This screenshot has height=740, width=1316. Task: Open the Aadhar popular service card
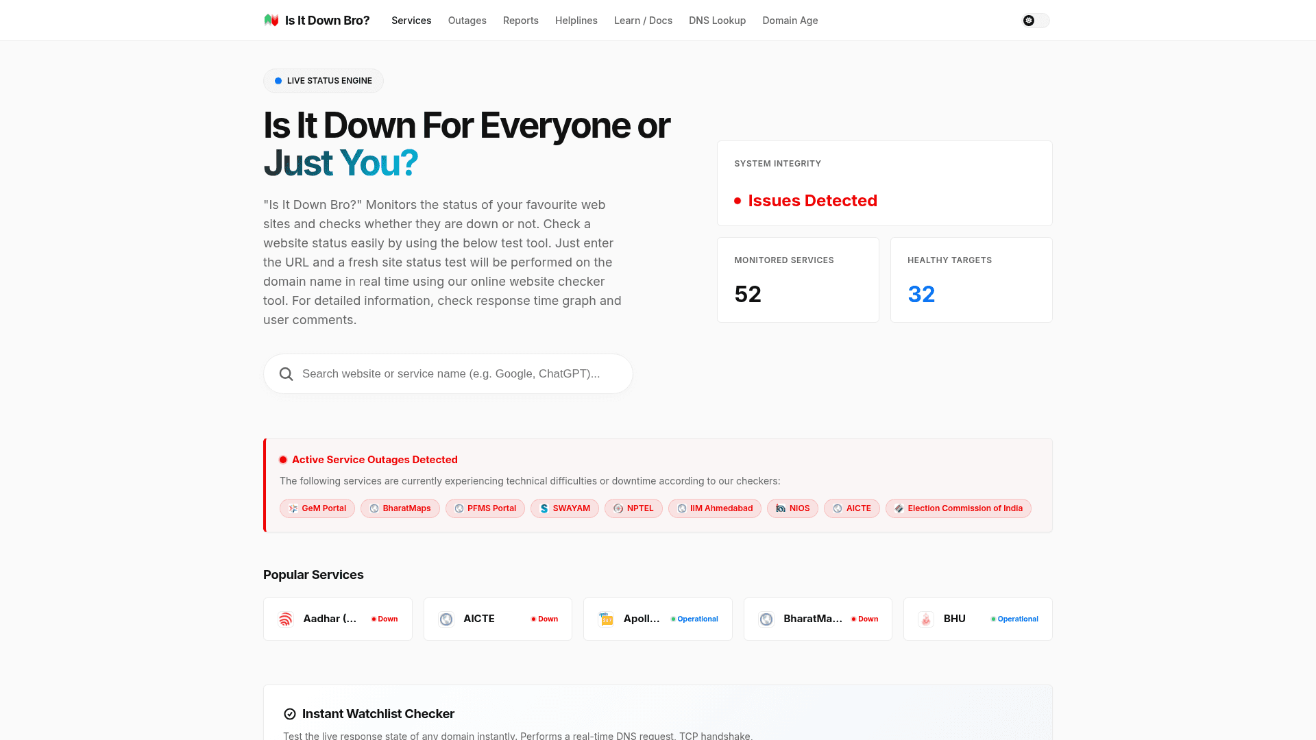point(338,619)
